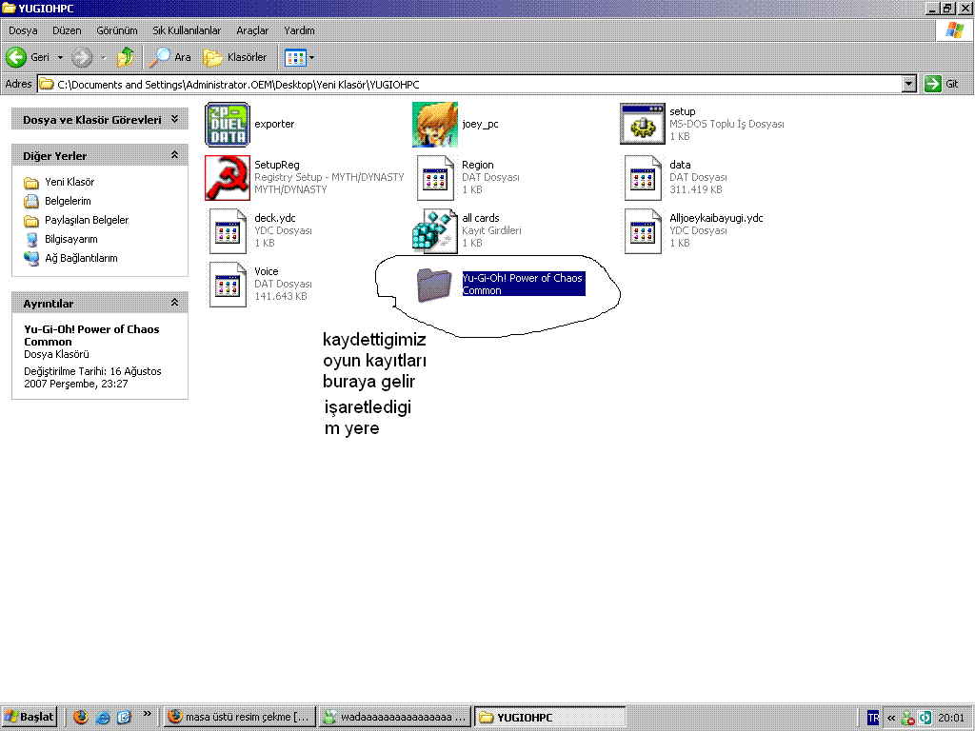Select the Voice DAT file icon
Viewport: 975px width, 731px height.
[228, 285]
